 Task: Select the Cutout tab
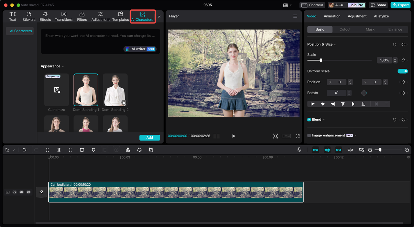point(345,29)
